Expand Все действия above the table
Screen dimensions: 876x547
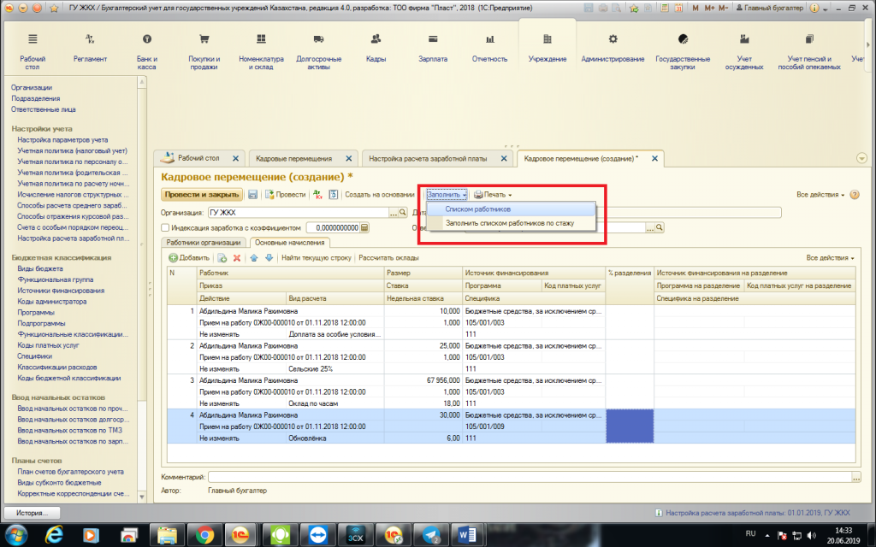tap(830, 257)
